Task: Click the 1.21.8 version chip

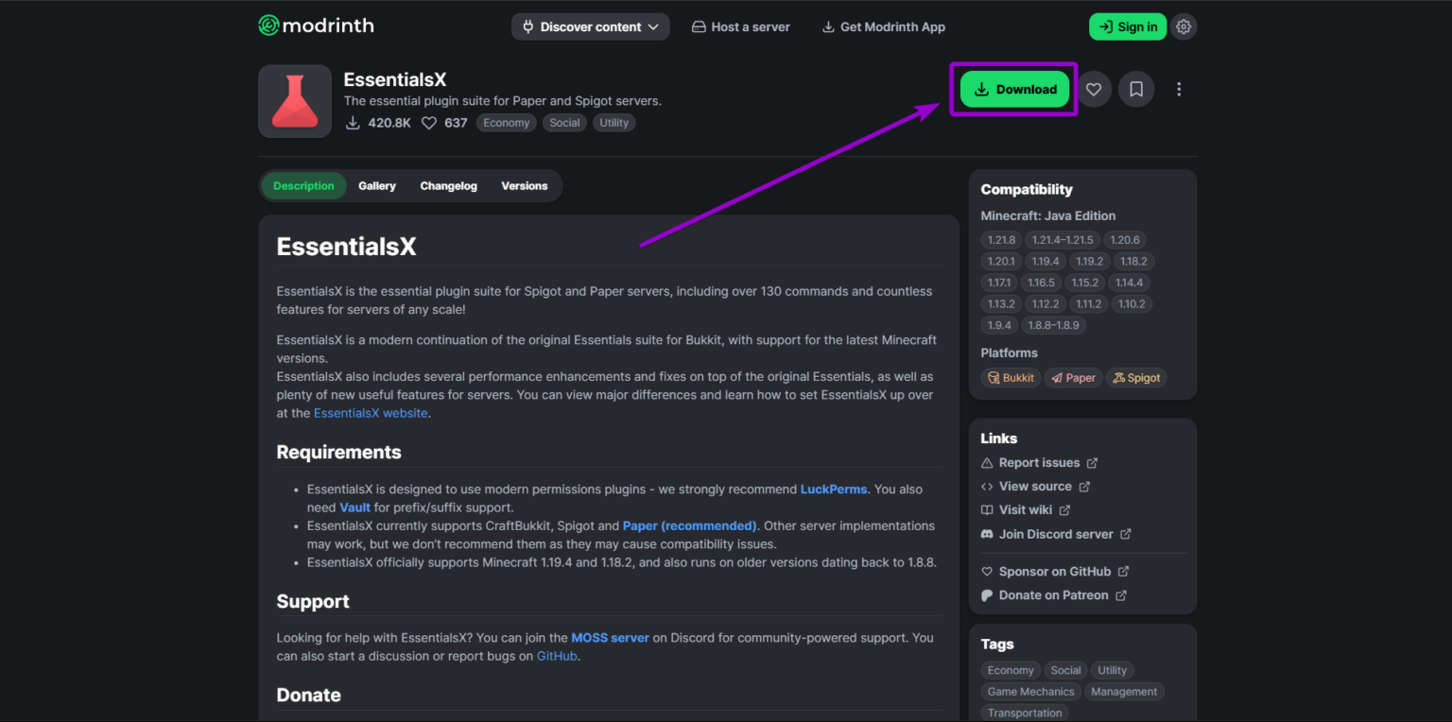Action: coord(1001,240)
